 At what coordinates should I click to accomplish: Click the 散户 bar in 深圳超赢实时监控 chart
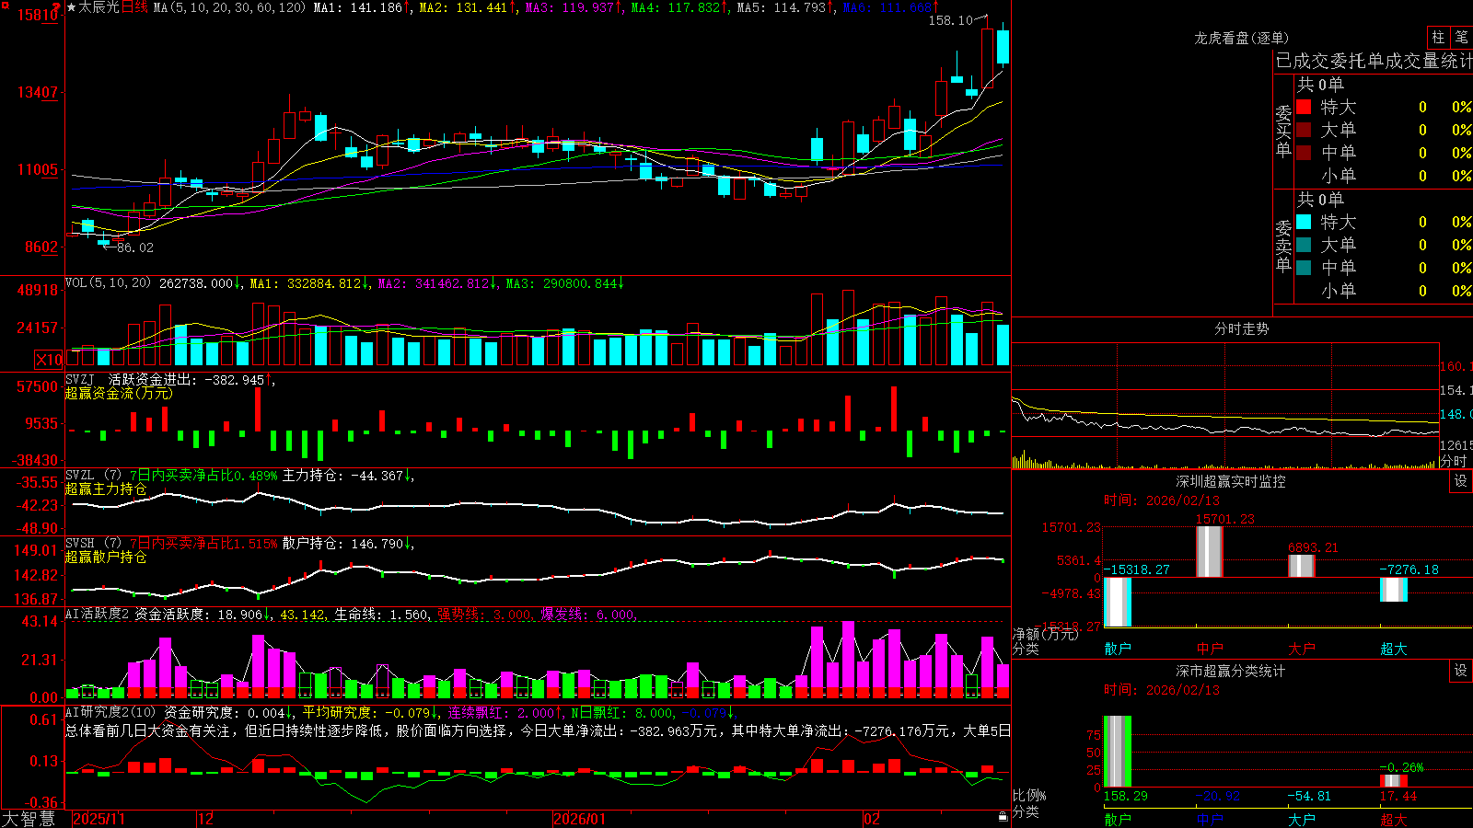(1118, 603)
